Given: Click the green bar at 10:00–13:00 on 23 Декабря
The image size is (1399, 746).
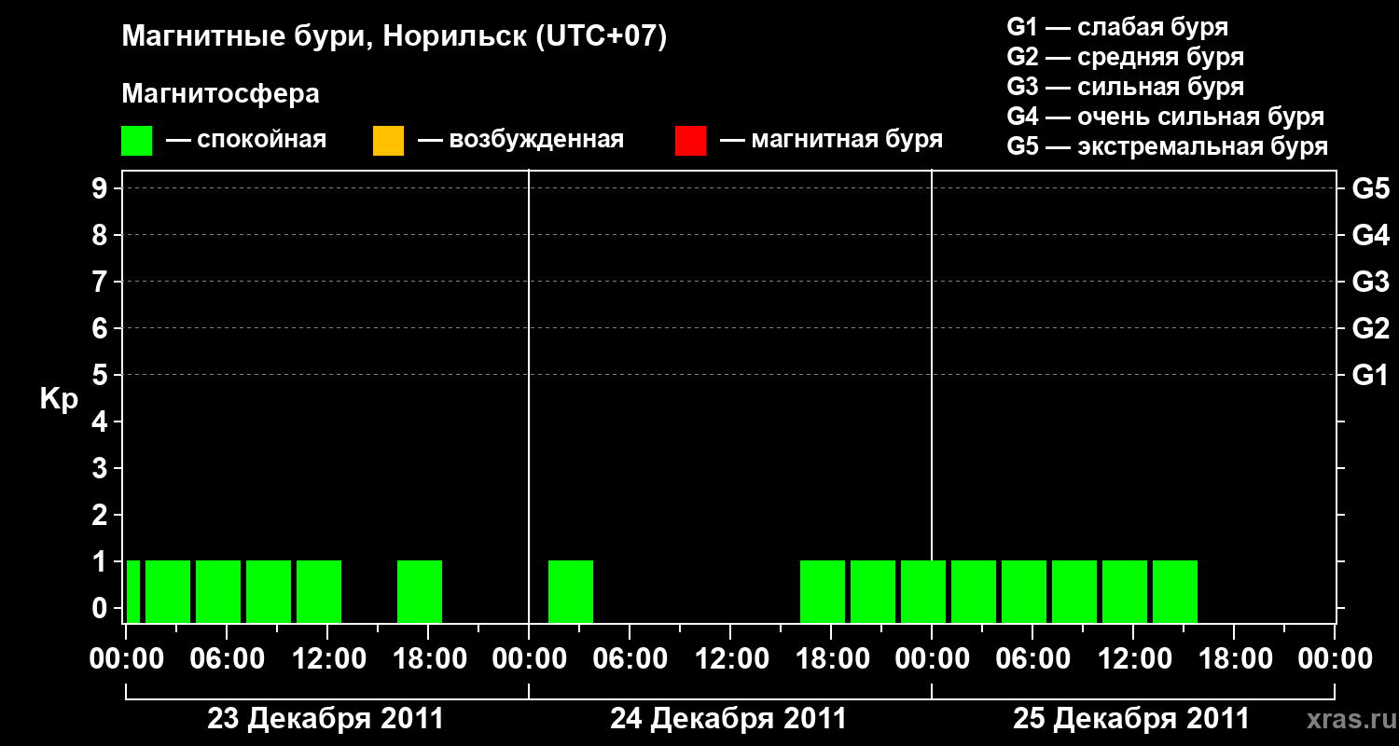Looking at the screenshot, I should (319, 591).
